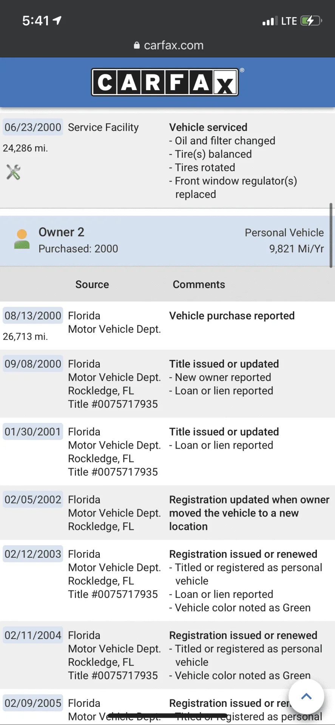Tap the Comments column header
The width and height of the screenshot is (335, 725).
coord(199,284)
